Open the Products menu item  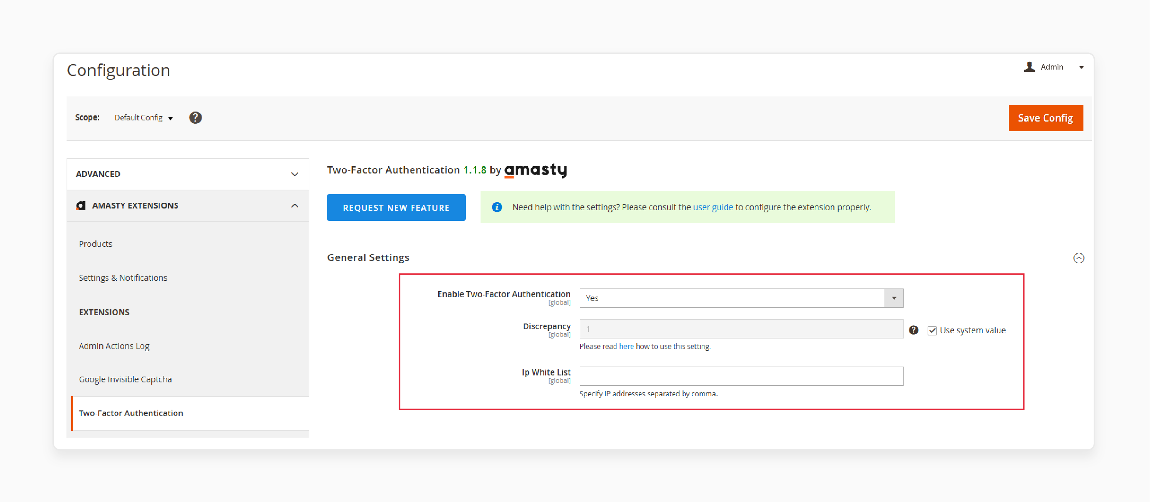point(95,244)
